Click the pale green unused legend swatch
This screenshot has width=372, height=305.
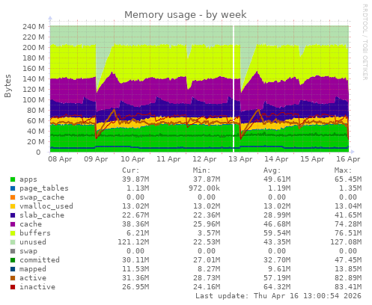tap(13, 242)
